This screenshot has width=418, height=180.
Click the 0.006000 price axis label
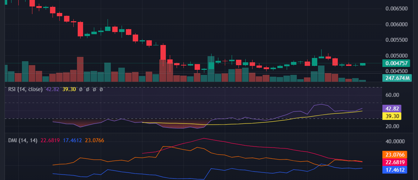click(396, 24)
